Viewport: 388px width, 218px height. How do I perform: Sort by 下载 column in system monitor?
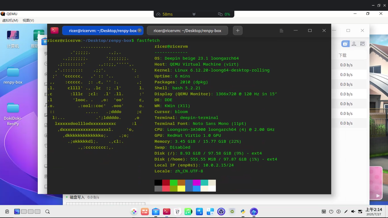(x=343, y=55)
